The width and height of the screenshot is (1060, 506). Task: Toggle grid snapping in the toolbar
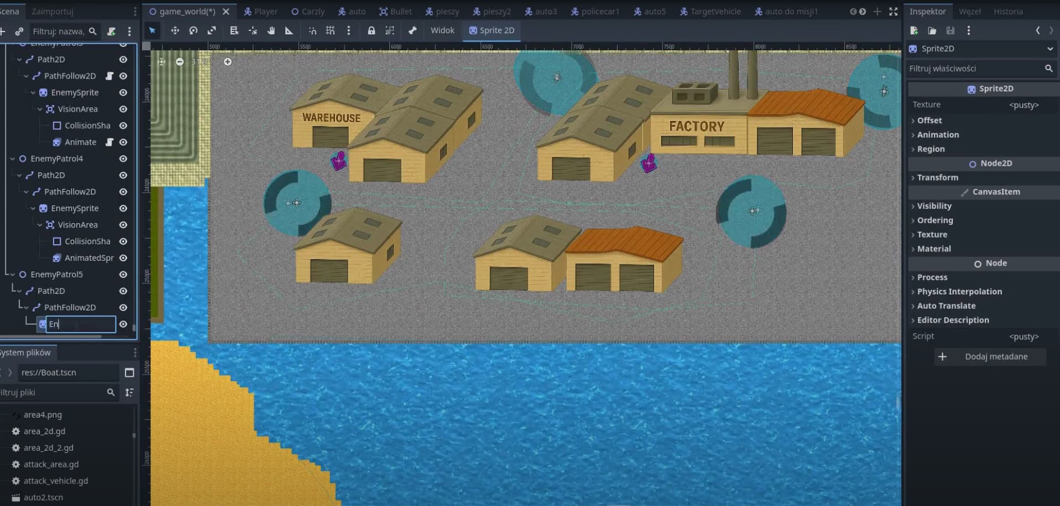[330, 30]
